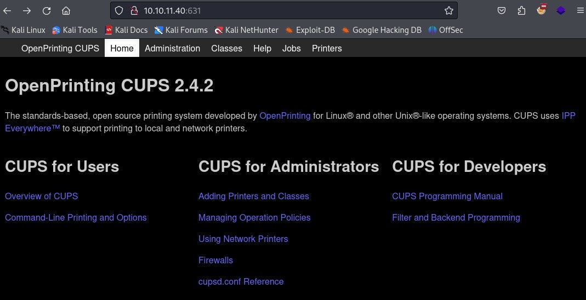Viewport: 586px width, 300px height.
Task: Open the Printers tab
Action: 327,48
